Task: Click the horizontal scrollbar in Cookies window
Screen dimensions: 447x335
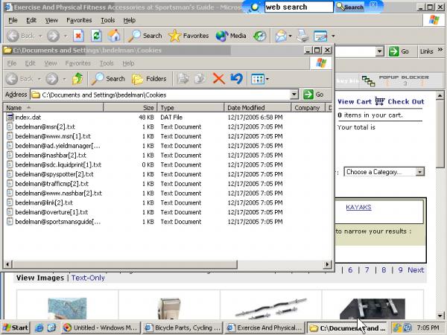Action: pos(124,264)
